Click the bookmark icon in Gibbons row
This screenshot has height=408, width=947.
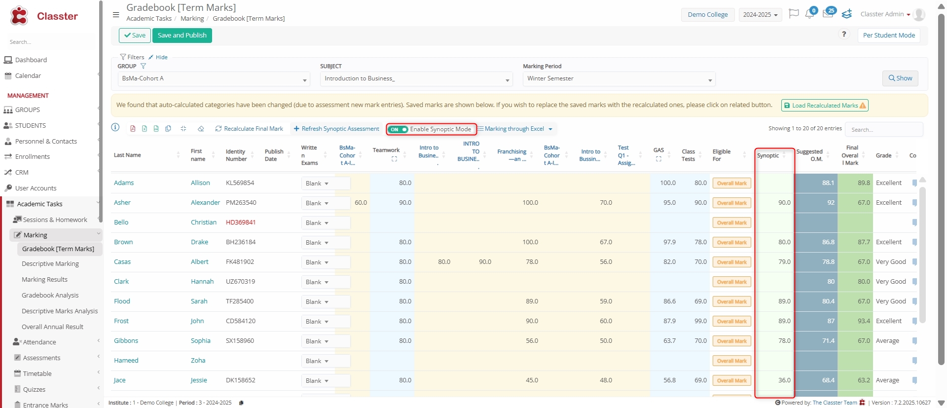(x=914, y=341)
